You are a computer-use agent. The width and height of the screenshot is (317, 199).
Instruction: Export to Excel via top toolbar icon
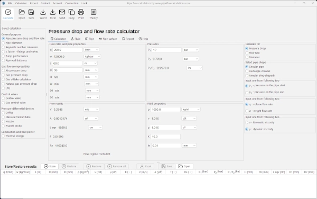tap(52, 14)
